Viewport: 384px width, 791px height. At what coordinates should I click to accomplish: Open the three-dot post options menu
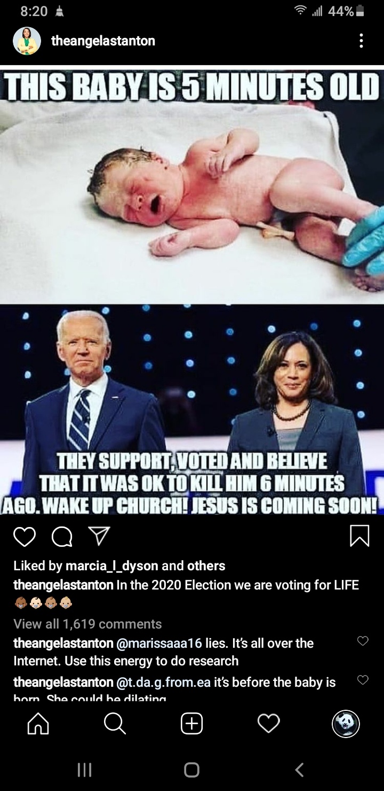pos(362,41)
